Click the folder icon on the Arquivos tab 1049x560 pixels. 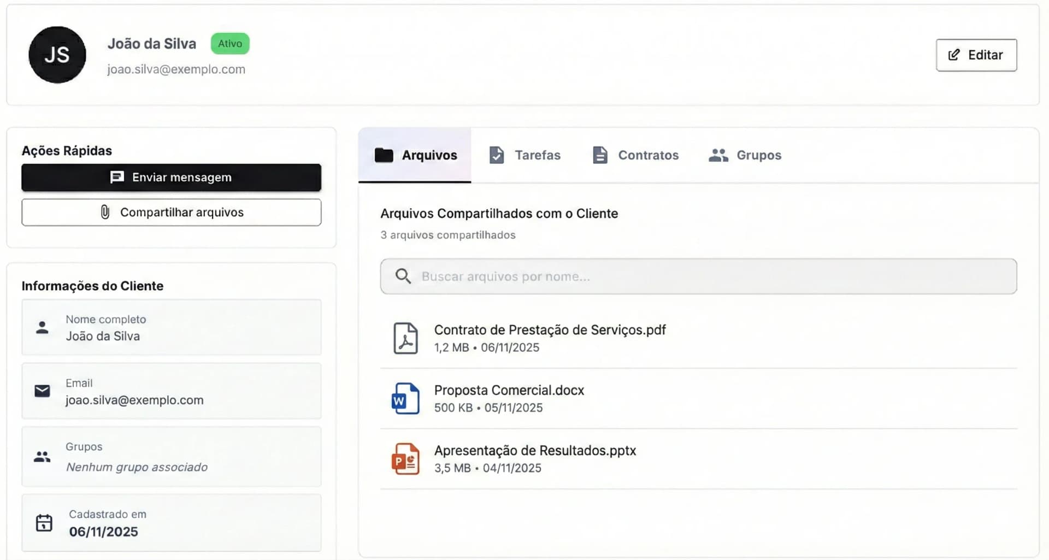pyautogui.click(x=384, y=155)
